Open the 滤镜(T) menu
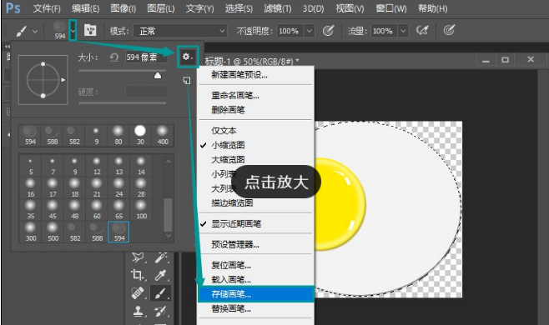The width and height of the screenshot is (549, 325). (x=277, y=8)
